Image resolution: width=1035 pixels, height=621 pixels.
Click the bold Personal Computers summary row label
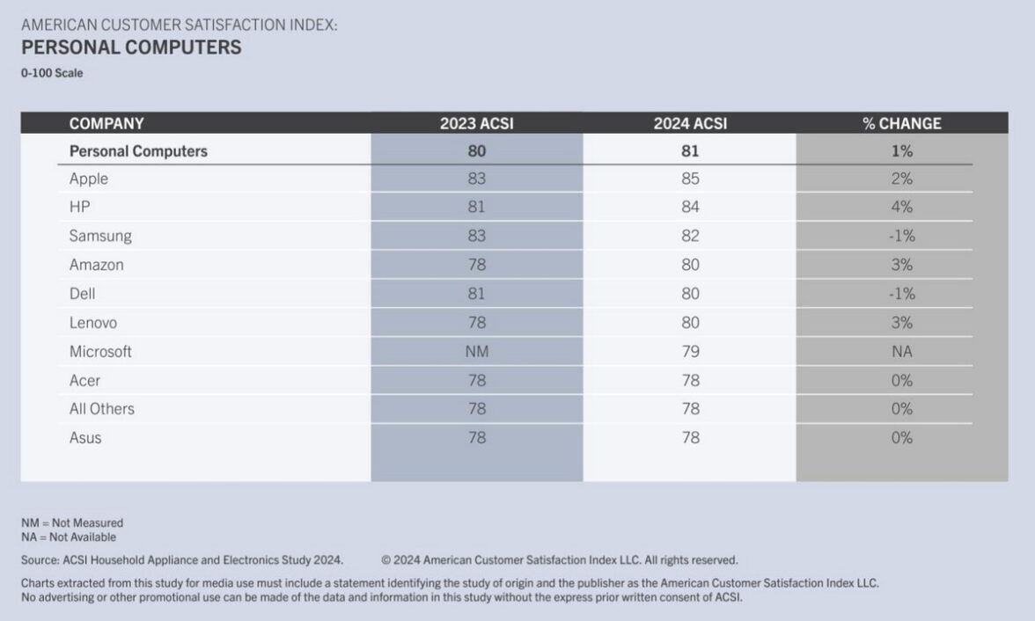coord(138,150)
